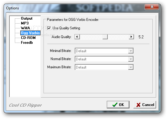Decrease Audio Quality with left arrow

coord(77,37)
